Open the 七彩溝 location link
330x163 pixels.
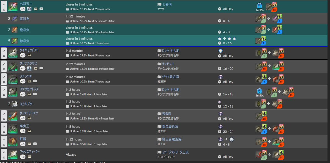click(167, 4)
